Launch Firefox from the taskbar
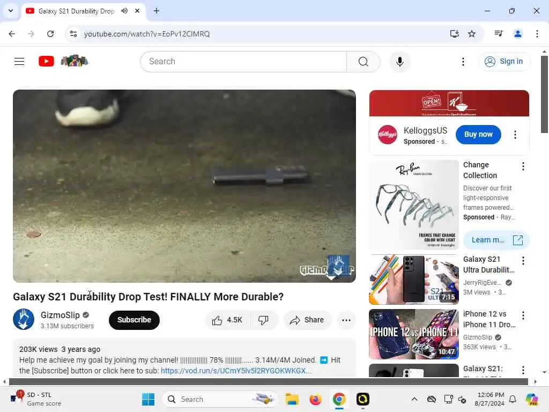The width and height of the screenshot is (549, 412). tap(315, 399)
